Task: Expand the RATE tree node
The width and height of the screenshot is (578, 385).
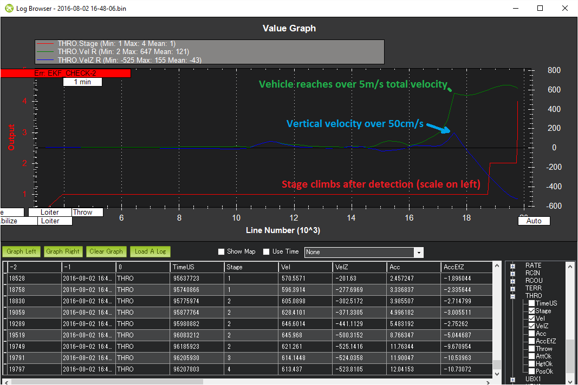Action: (512, 265)
